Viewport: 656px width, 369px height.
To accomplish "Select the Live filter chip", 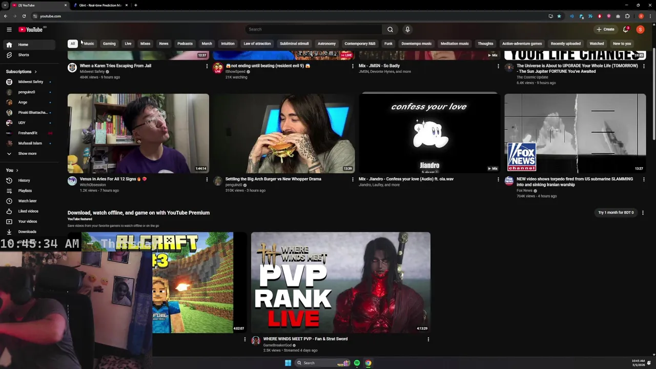I will click(x=128, y=44).
